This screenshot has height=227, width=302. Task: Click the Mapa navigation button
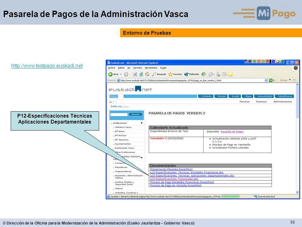(248, 96)
